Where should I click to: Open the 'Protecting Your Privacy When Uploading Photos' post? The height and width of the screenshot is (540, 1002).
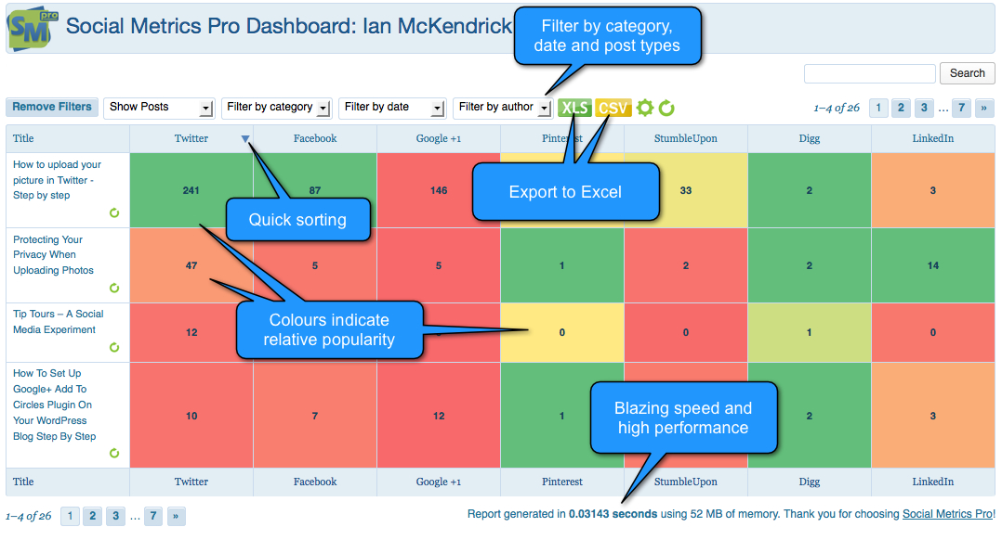click(53, 255)
